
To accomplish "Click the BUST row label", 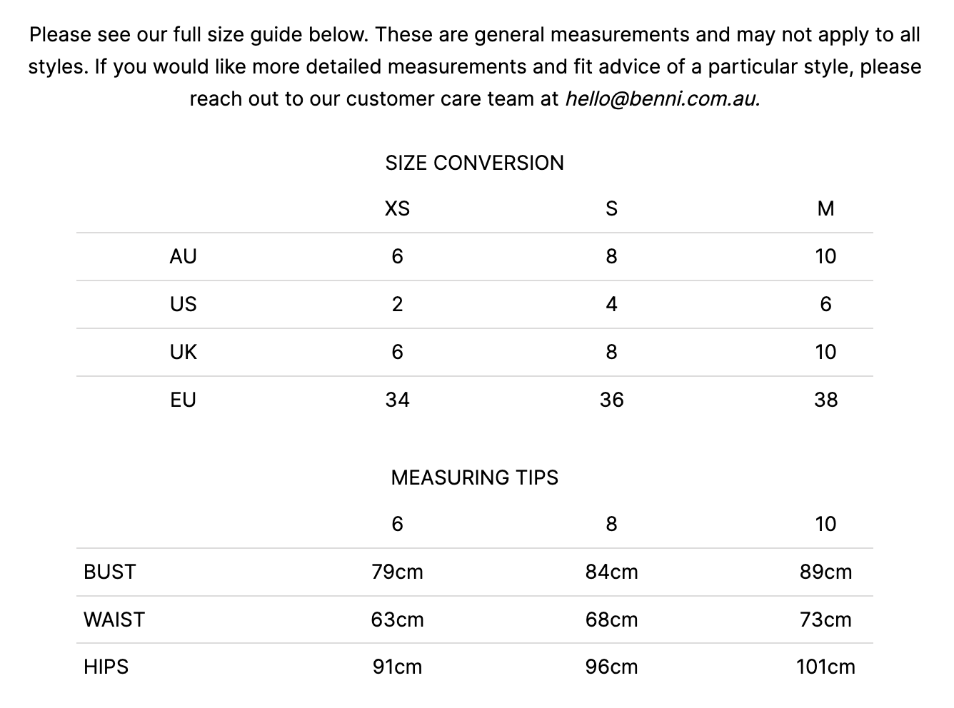I will [x=109, y=572].
